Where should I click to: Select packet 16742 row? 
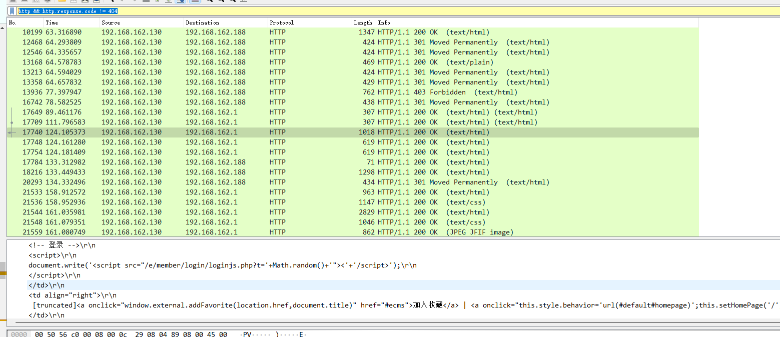click(x=353, y=102)
